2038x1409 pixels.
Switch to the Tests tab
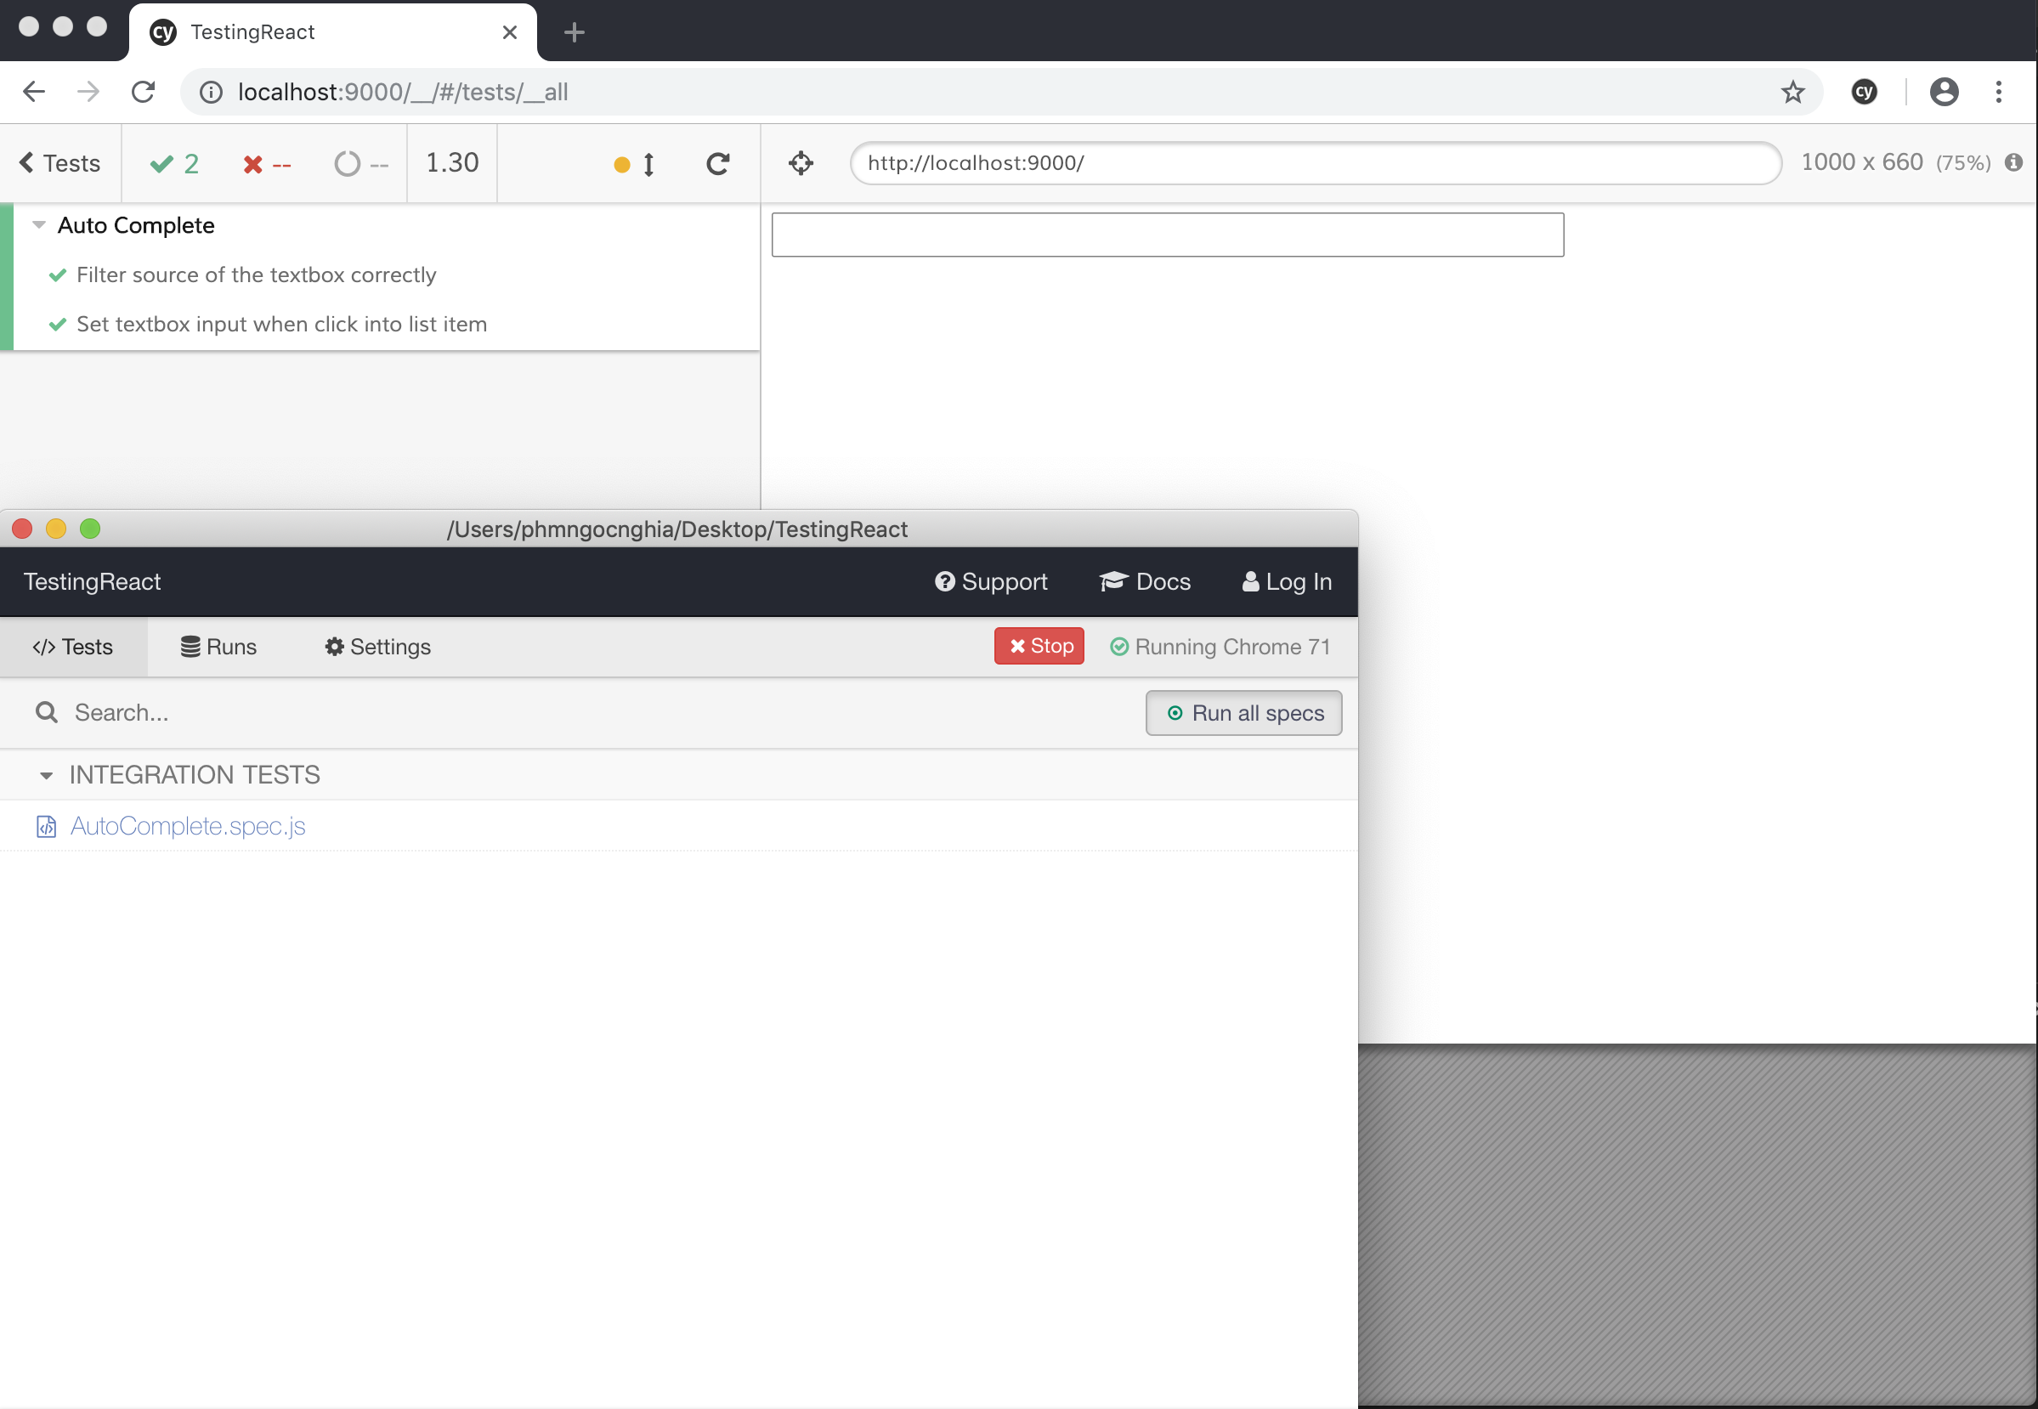coord(73,647)
